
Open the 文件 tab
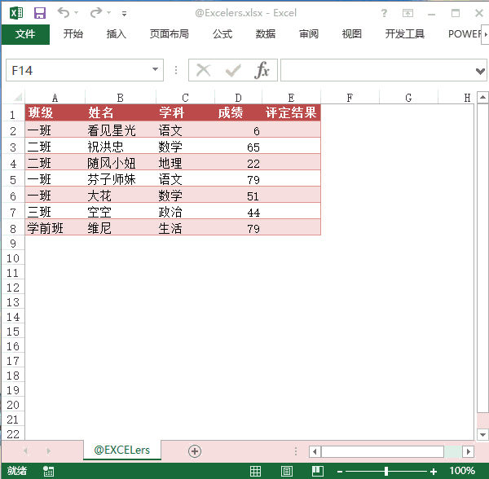pyautogui.click(x=25, y=34)
